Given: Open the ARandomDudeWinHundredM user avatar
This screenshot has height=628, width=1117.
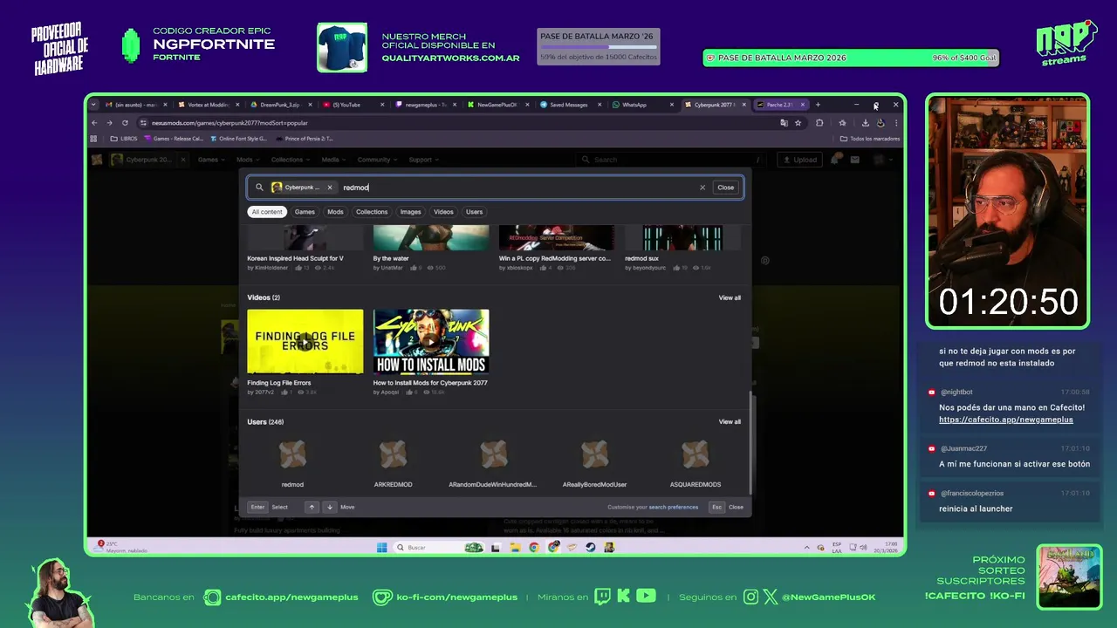Looking at the screenshot, I should [x=493, y=454].
